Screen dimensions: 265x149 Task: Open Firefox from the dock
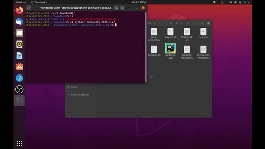pos(19,10)
